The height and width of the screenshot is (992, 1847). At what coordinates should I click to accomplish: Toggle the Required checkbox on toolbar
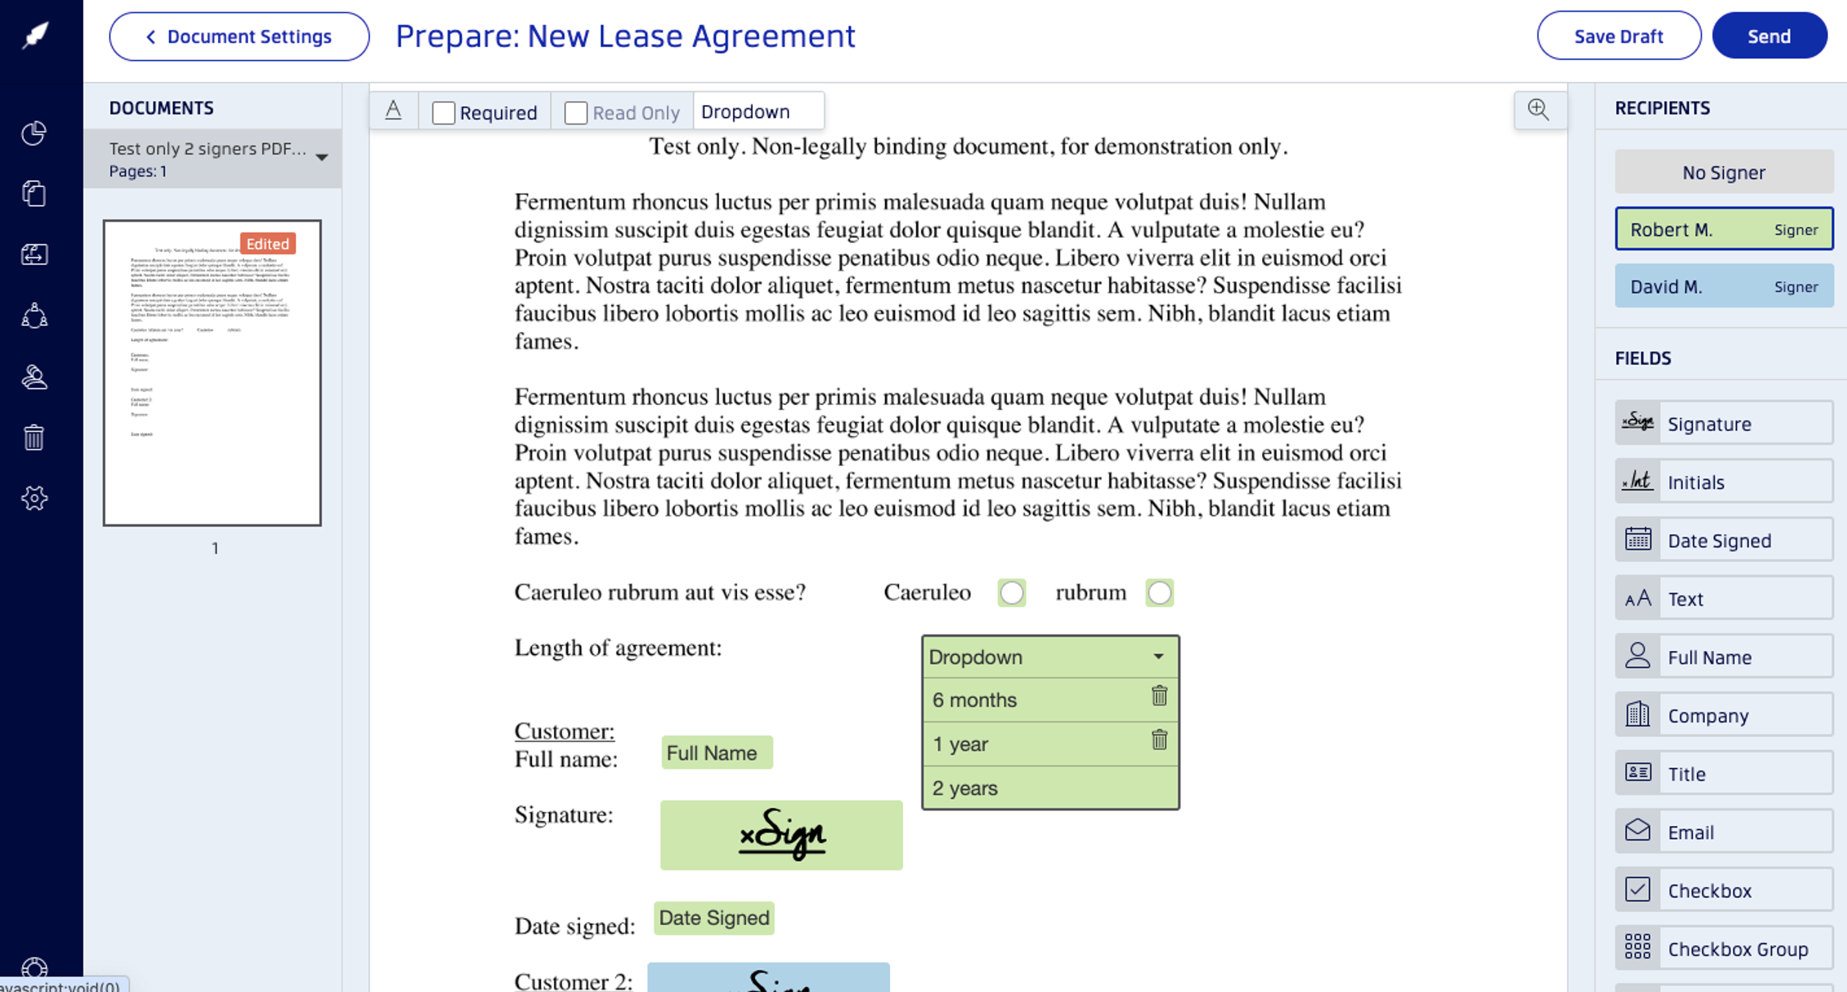click(443, 111)
